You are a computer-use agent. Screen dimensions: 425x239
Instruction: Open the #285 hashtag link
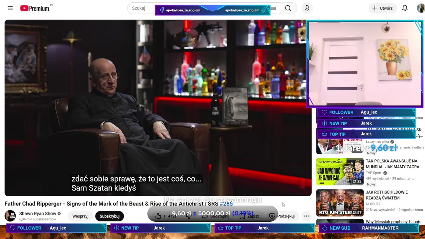click(226, 204)
